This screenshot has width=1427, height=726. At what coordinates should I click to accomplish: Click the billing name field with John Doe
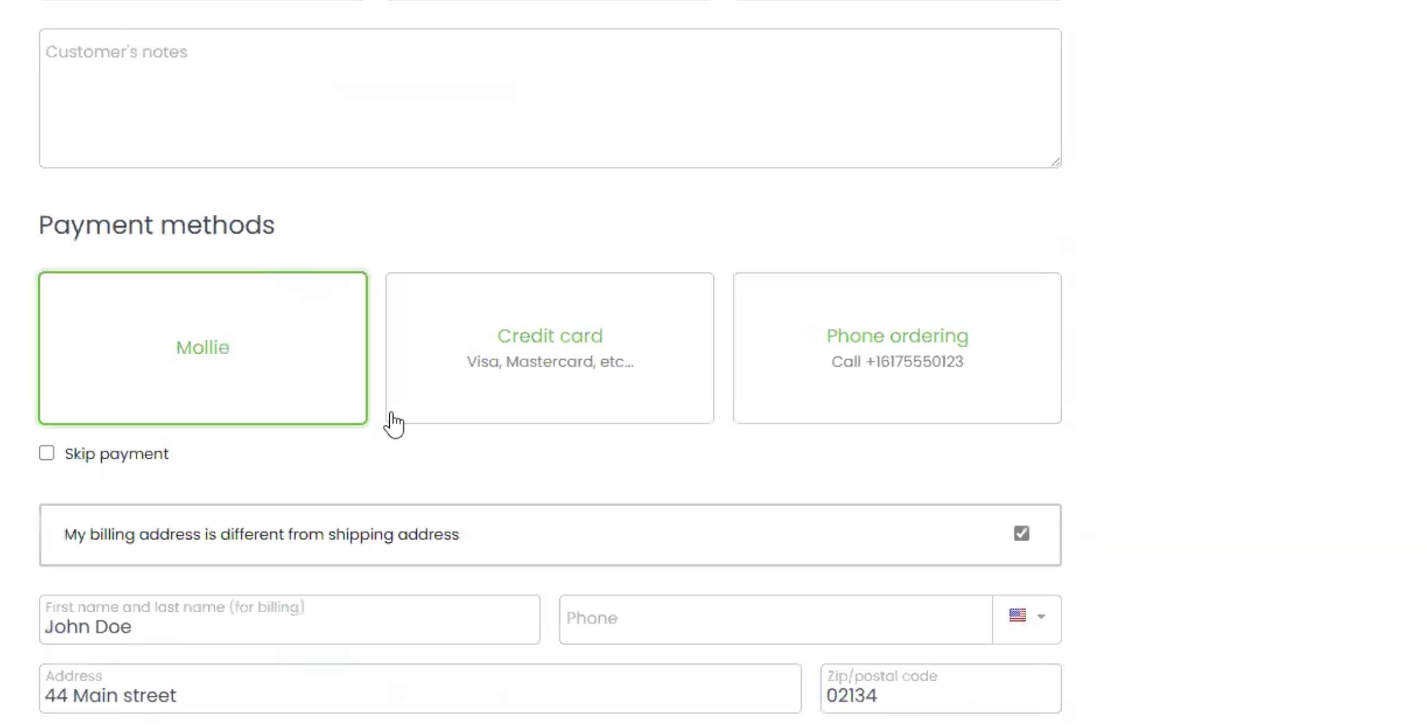(290, 620)
